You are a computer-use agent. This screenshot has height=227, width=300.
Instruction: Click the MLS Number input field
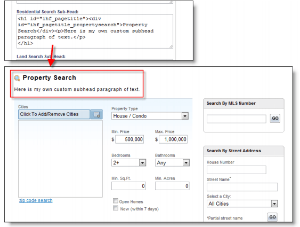click(x=236, y=119)
